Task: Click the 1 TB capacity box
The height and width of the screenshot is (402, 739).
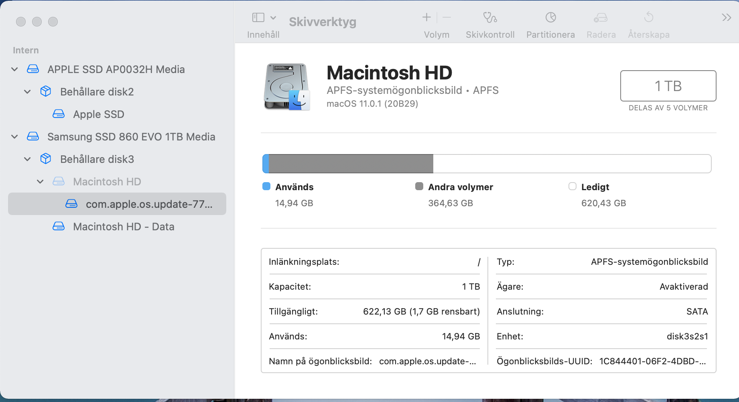Action: click(x=668, y=86)
